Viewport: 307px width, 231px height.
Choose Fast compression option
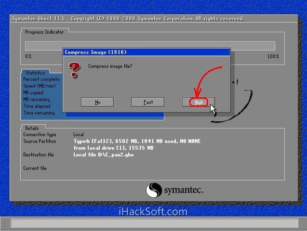click(x=148, y=102)
